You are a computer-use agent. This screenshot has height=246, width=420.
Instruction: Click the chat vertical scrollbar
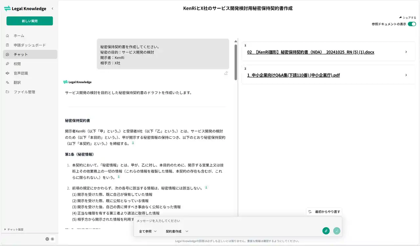pyautogui.click(x=236, y=62)
